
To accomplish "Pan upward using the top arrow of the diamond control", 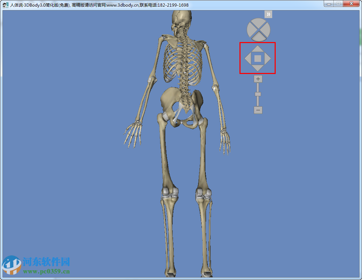I will [x=258, y=49].
